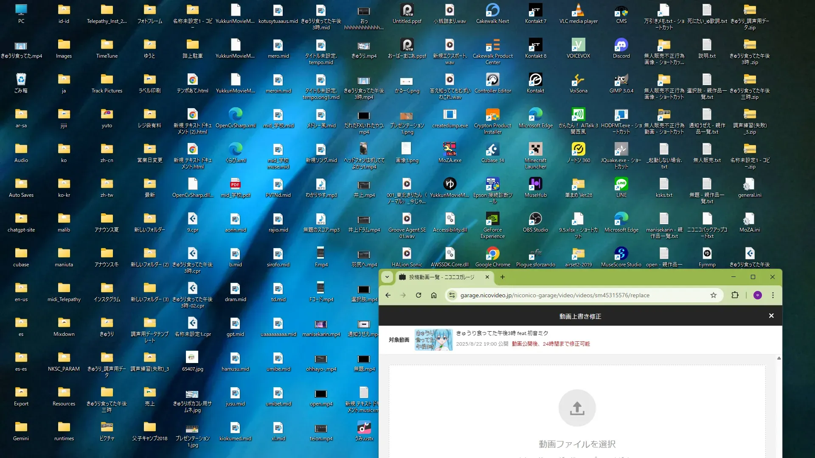Select the Minecraft Launcher icon
This screenshot has width=815, height=458.
535,149
